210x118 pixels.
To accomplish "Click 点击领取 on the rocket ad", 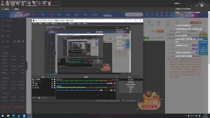I will [x=149, y=107].
